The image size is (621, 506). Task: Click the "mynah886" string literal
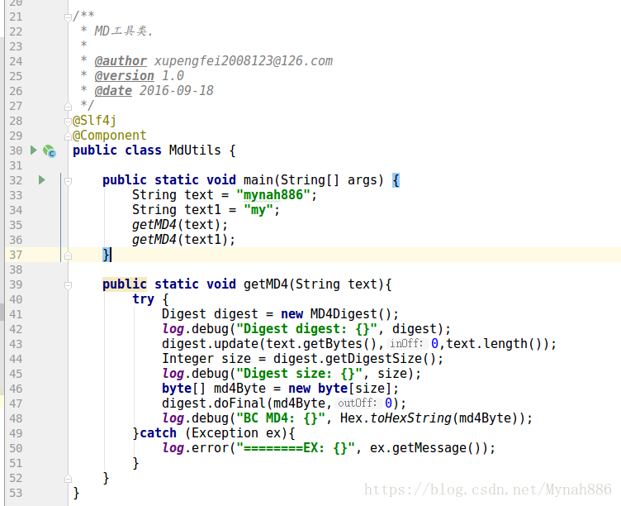(273, 195)
